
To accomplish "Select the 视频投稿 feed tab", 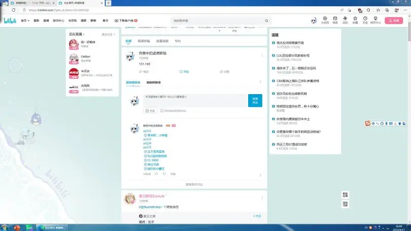I will 144,41.
